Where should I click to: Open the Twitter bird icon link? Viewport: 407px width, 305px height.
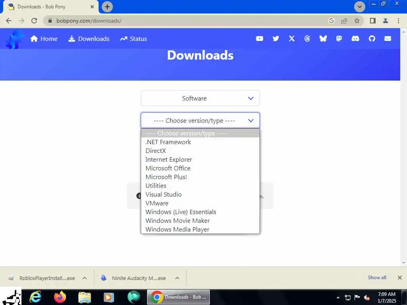point(276,39)
